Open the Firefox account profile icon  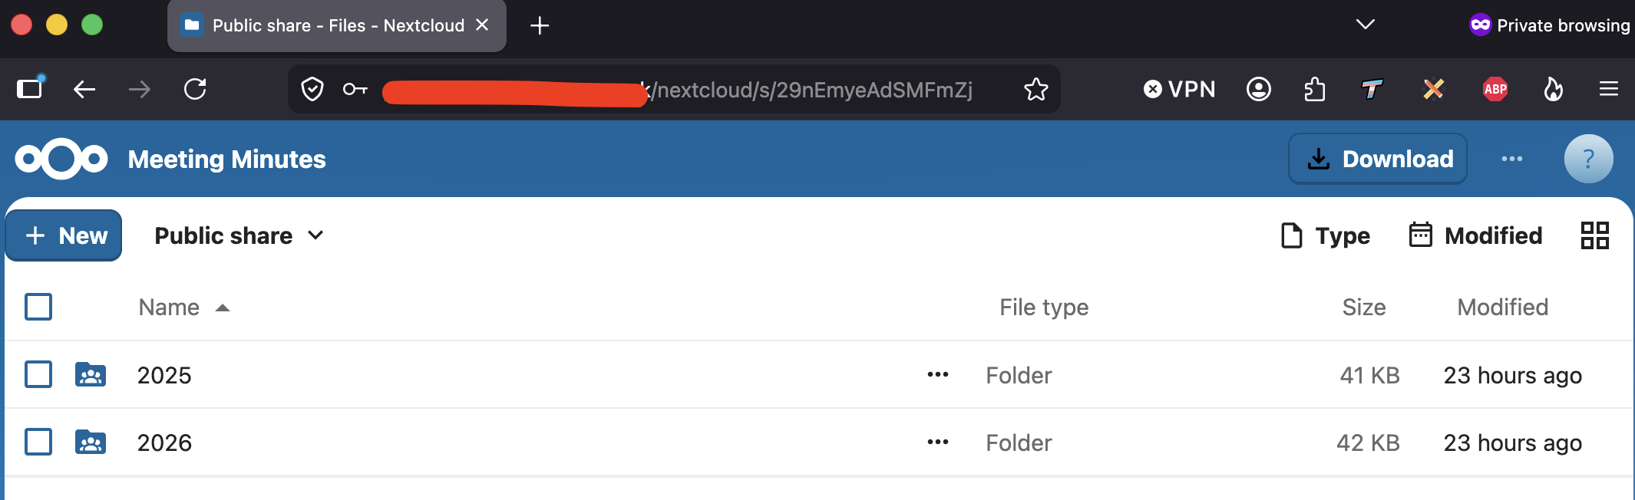pyautogui.click(x=1258, y=90)
